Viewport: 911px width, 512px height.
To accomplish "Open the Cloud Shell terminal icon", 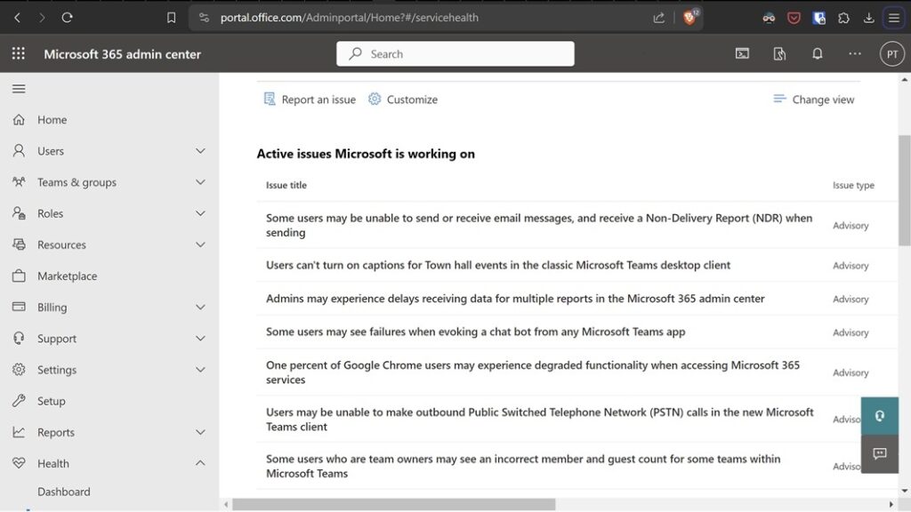I will [x=742, y=53].
